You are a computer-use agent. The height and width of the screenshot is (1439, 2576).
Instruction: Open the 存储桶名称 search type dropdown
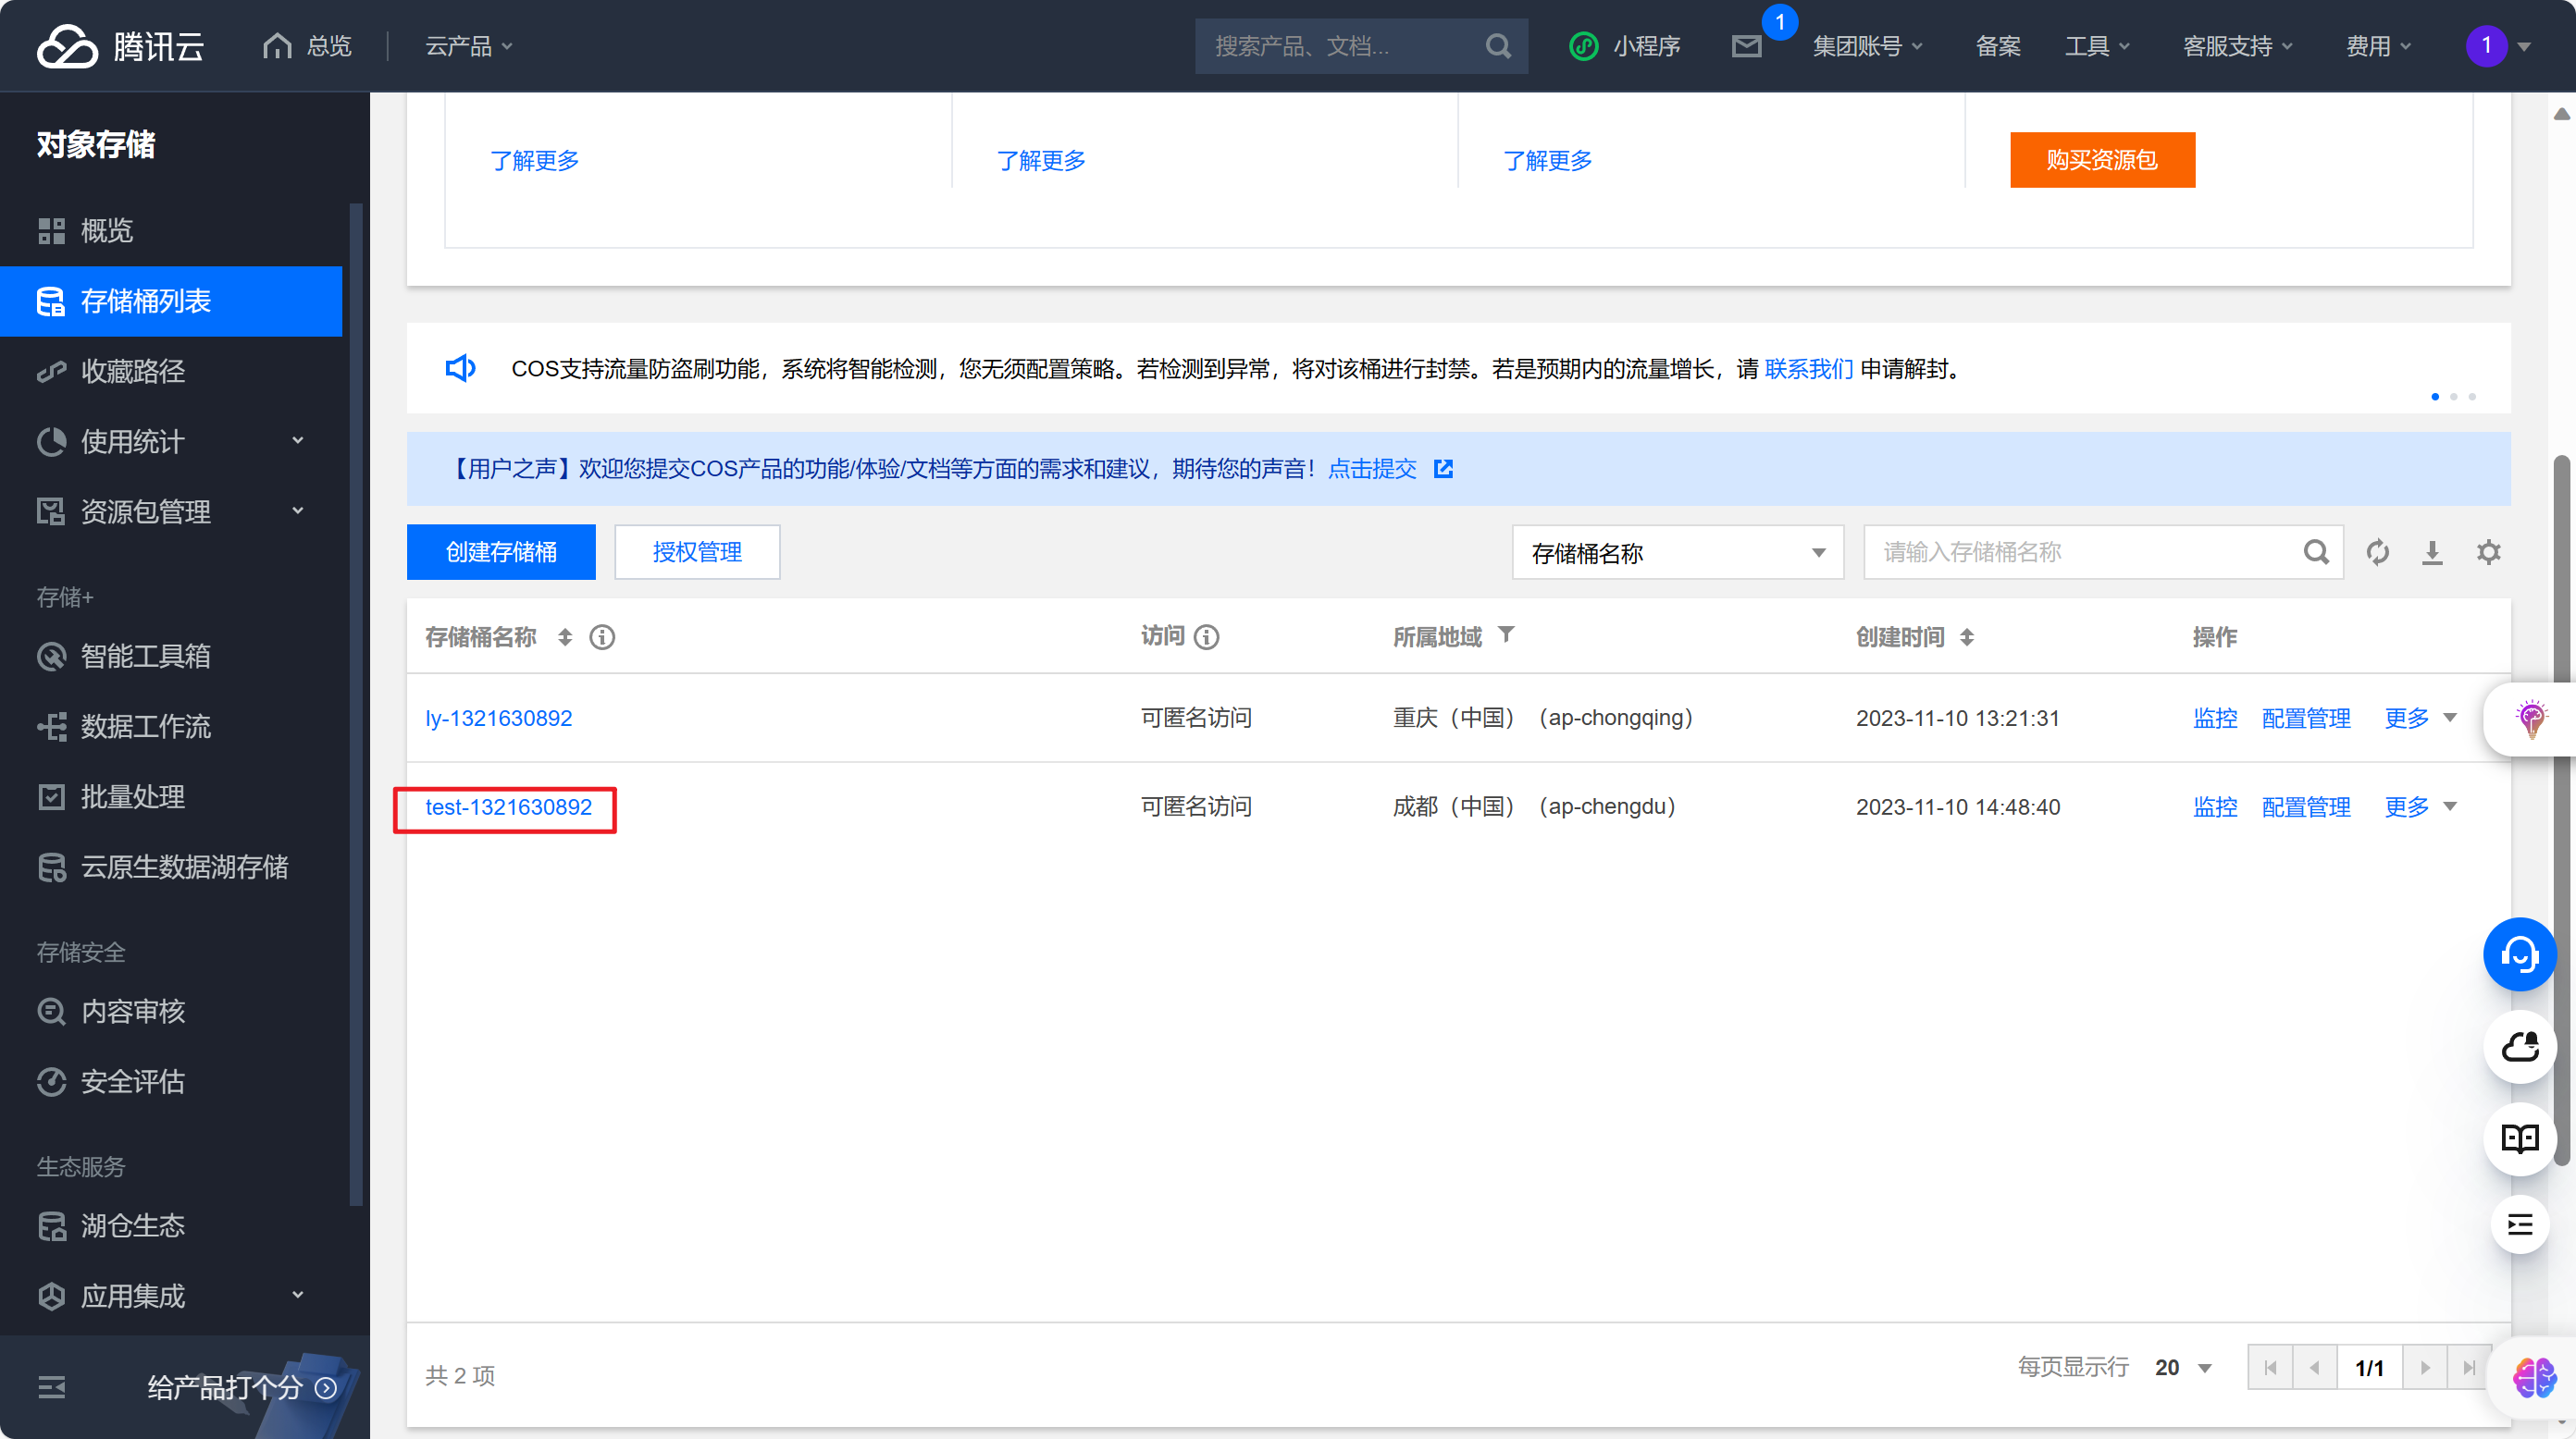tap(1677, 553)
